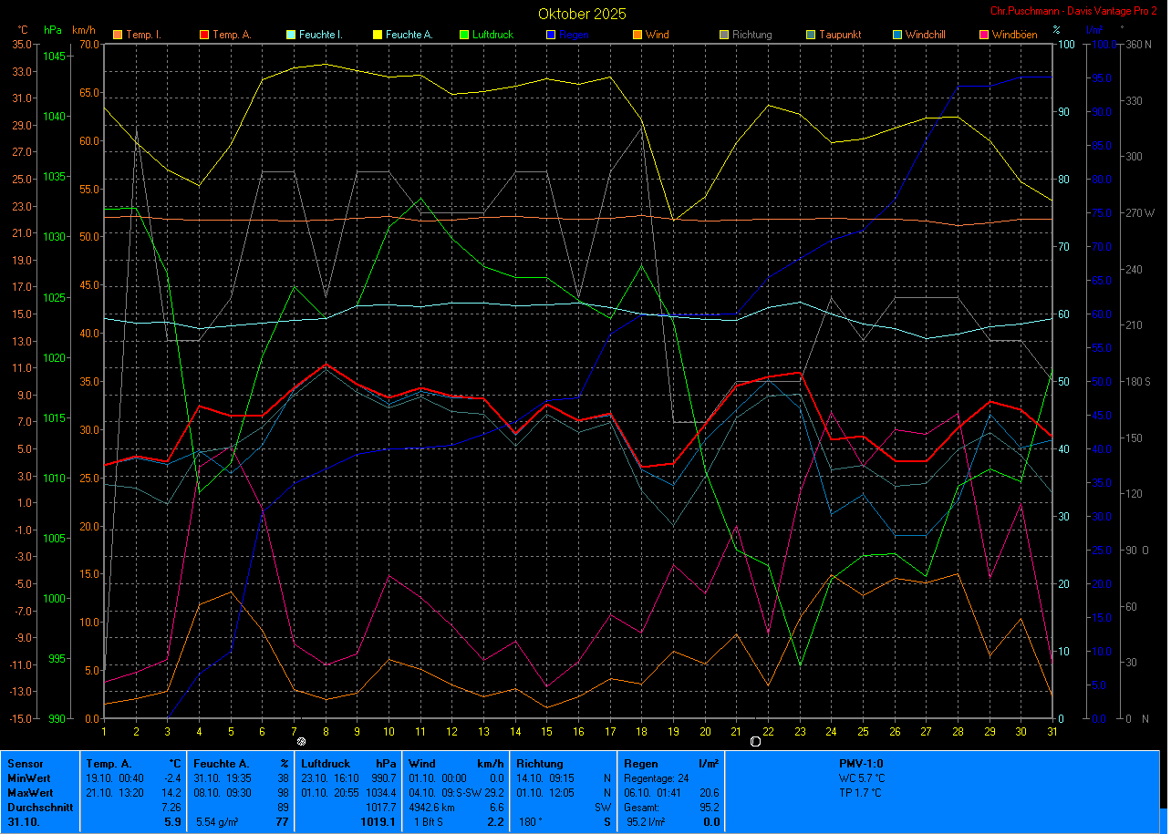The width and height of the screenshot is (1171, 834).
Task: Click the Taupunkt legend label
Action: click(839, 36)
